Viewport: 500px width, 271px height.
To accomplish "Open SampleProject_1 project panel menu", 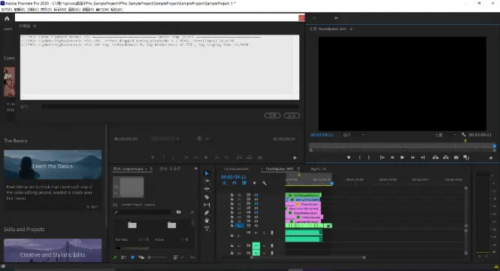I will tap(151, 169).
